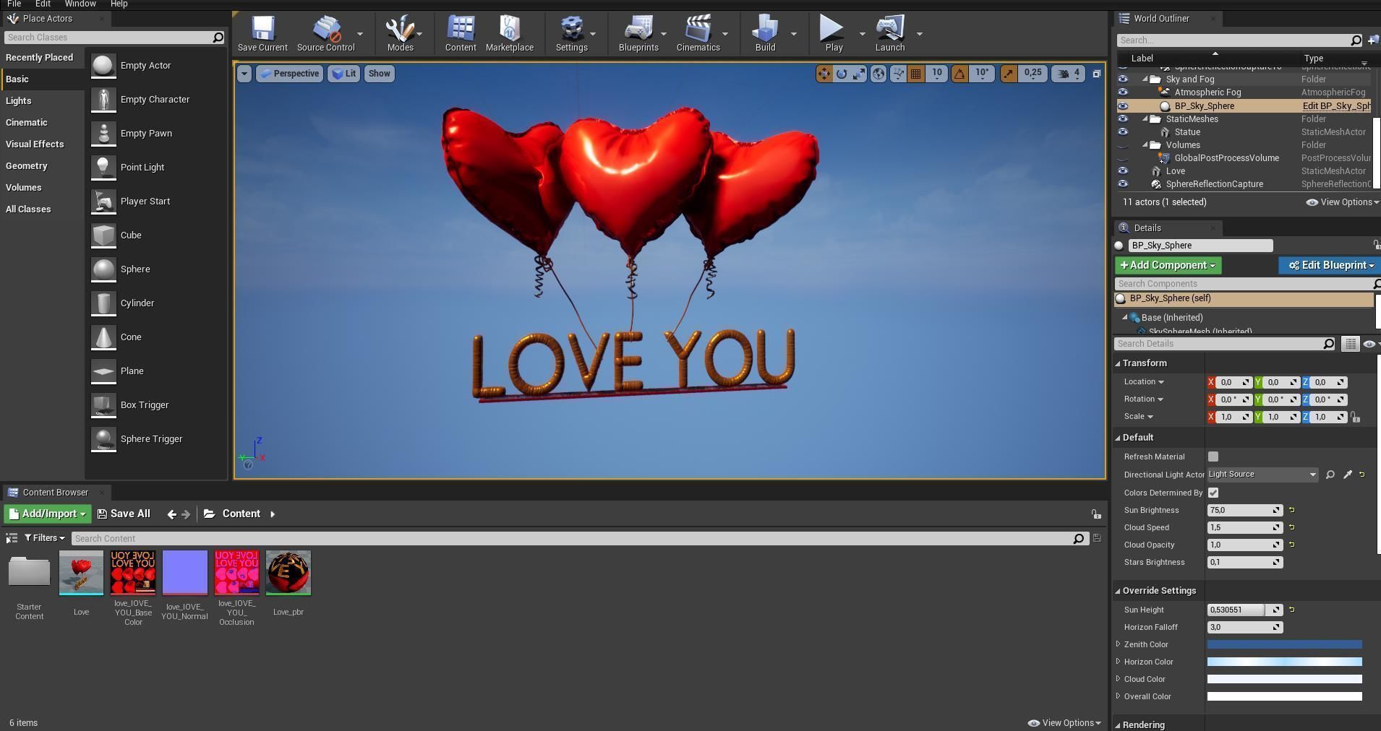Viewport: 1381px width, 731px height.
Task: Open Cinematics toolbar icon
Action: (698, 33)
